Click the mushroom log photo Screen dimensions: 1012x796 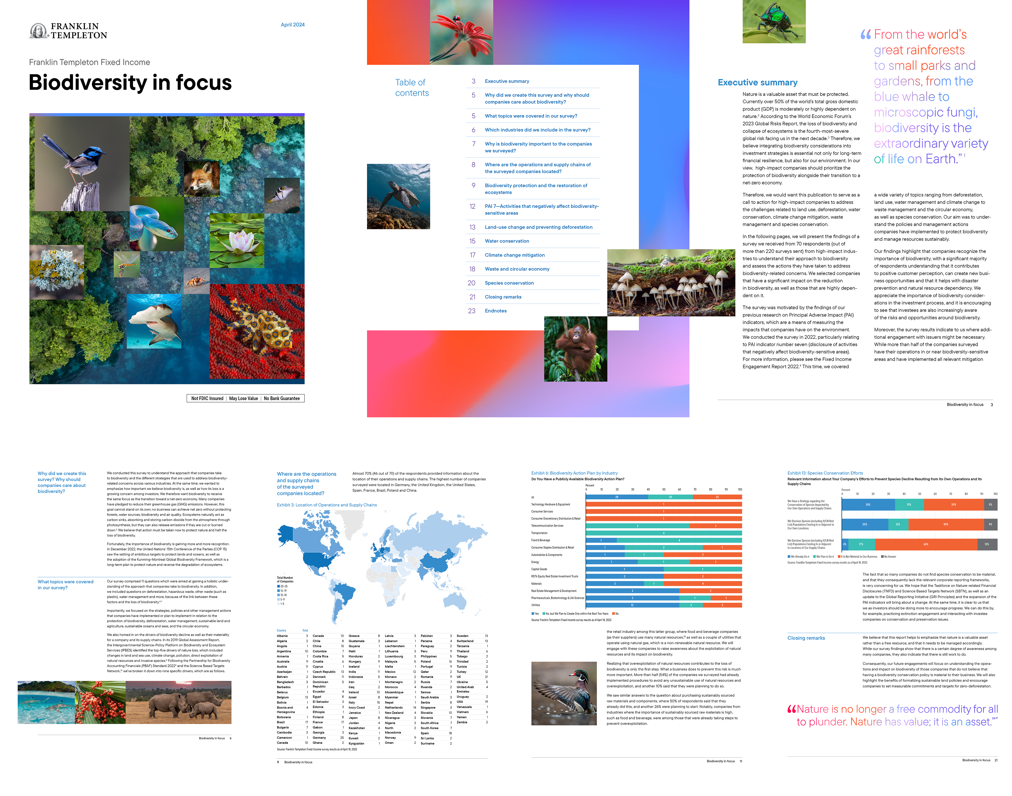tap(671, 282)
